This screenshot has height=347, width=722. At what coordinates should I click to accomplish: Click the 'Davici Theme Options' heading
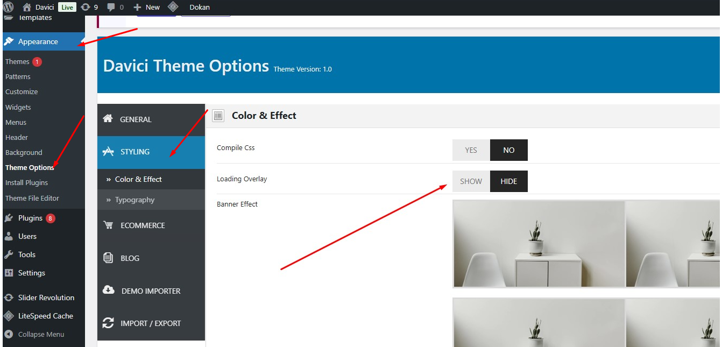[x=186, y=66]
